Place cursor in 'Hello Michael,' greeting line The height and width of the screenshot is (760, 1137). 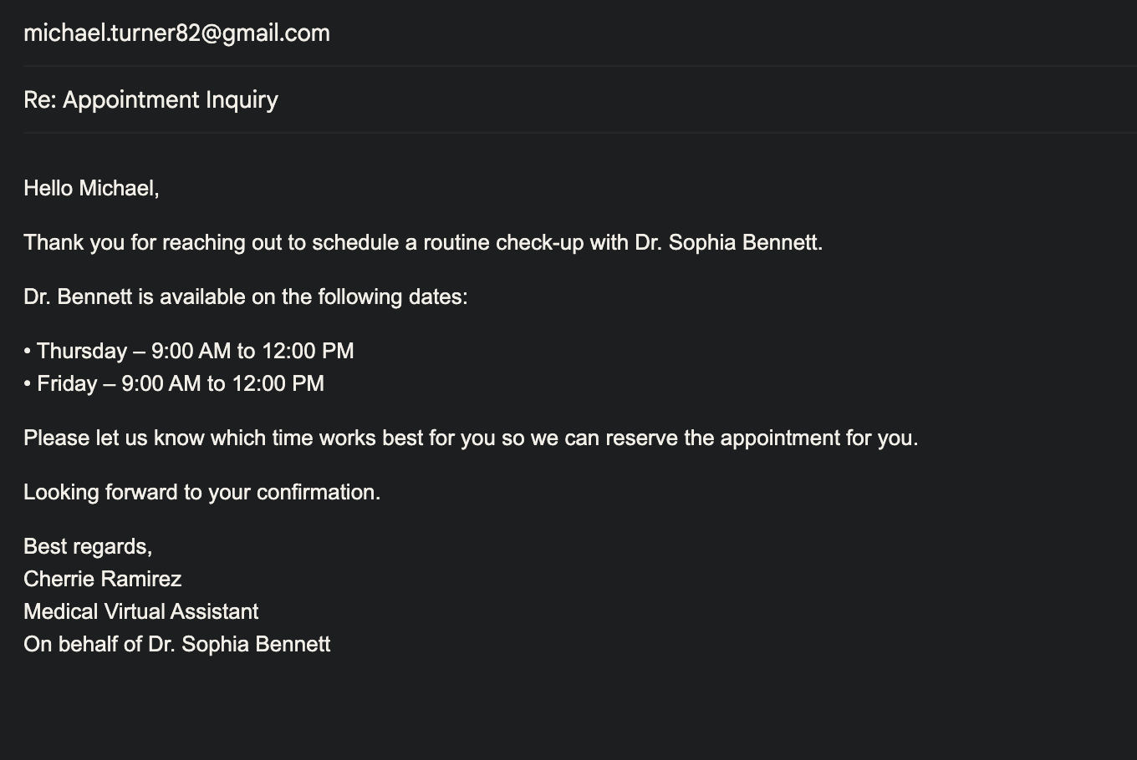91,189
